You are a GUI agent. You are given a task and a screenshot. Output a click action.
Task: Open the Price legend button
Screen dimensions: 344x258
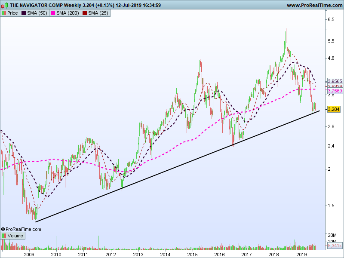pyautogui.click(x=10, y=13)
